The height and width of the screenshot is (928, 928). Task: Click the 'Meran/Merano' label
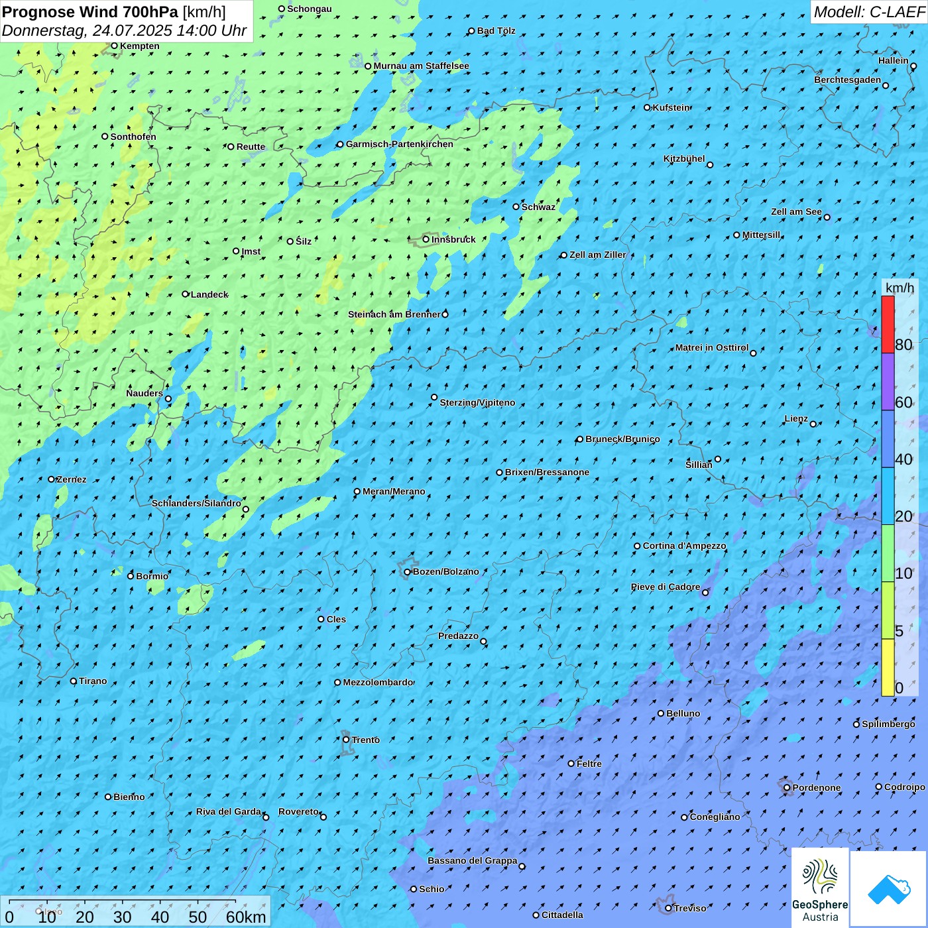394,491
